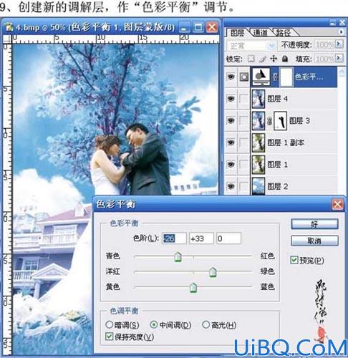Viewport: 348px width, 358px height.
Task: Click the 填充 value field 100%
Action: point(325,58)
